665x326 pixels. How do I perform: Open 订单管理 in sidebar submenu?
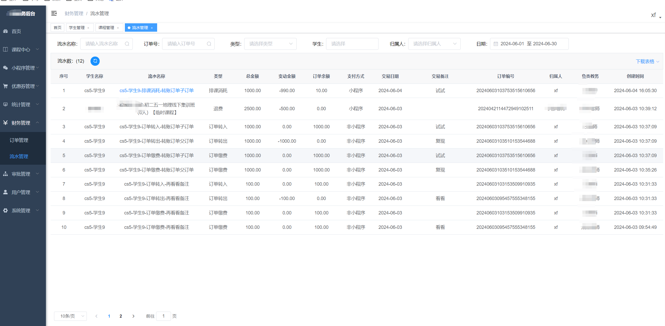pyautogui.click(x=23, y=140)
